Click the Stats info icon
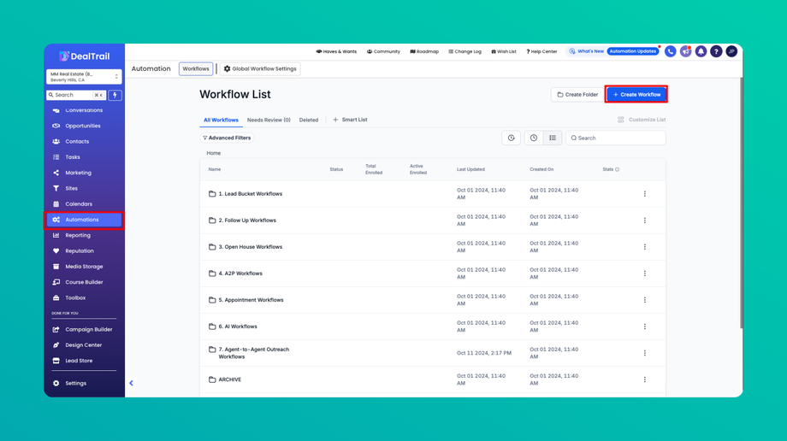 [x=618, y=169]
